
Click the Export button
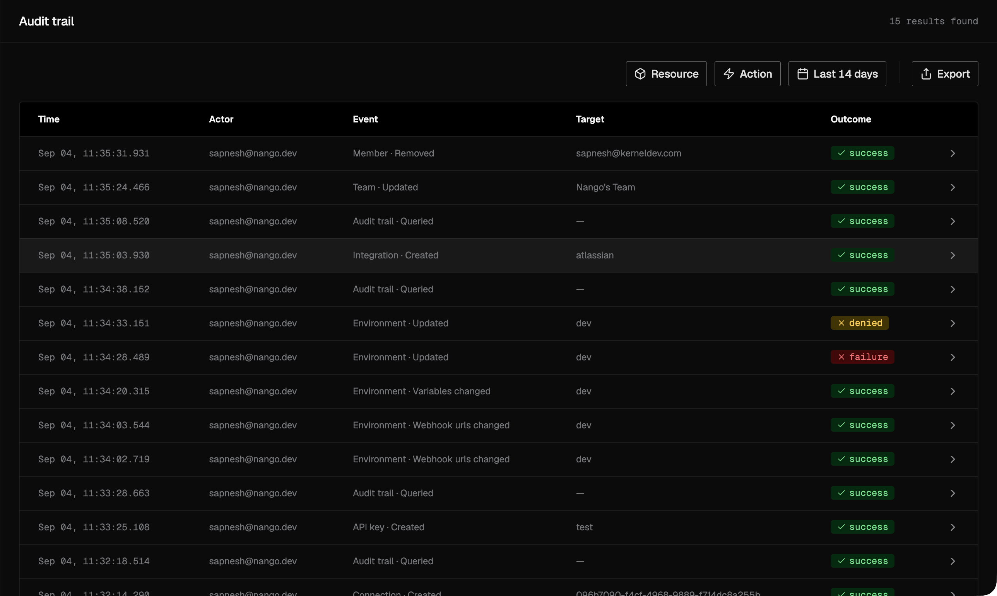[945, 74]
